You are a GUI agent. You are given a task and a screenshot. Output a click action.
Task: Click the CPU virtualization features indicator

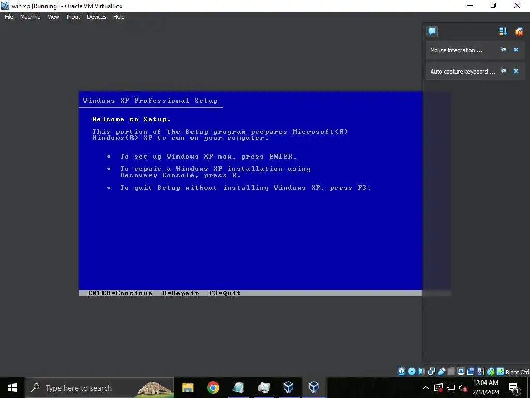click(x=481, y=371)
